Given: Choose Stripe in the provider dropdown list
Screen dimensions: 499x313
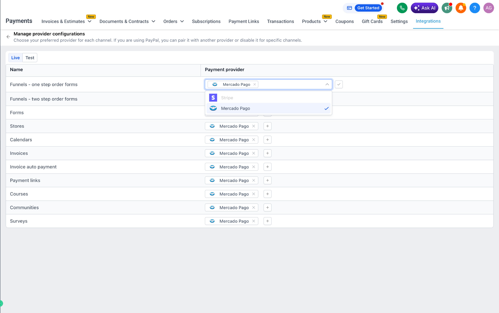Looking at the screenshot, I should 268,98.
